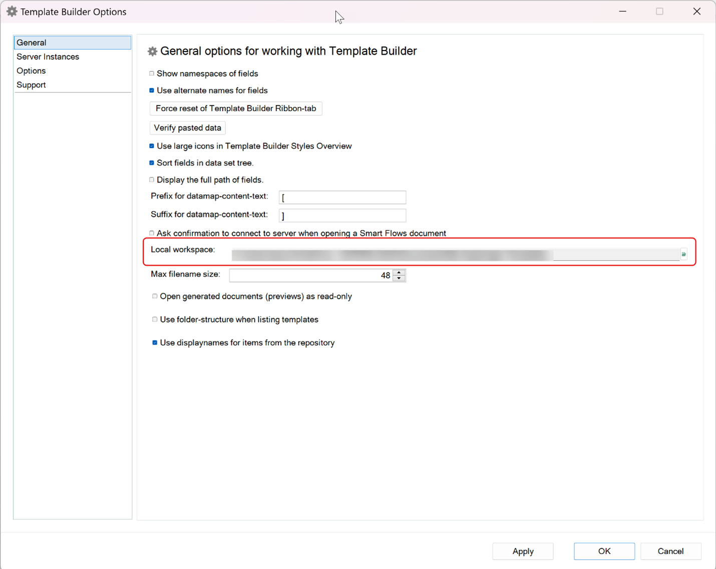The image size is (716, 569).
Task: Uncheck Sort fields in data set tree
Action: click(x=152, y=163)
